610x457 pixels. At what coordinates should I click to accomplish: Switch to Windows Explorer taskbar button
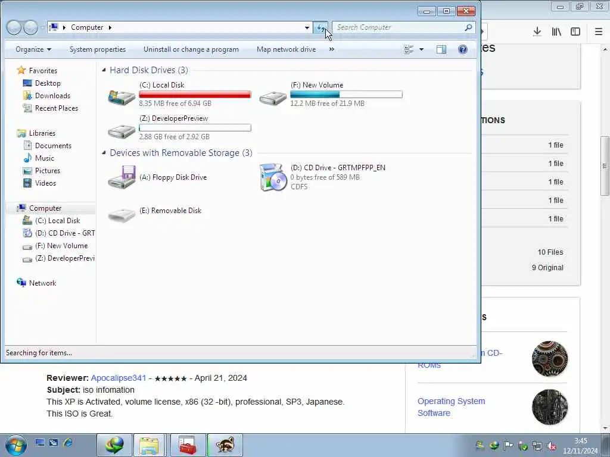tap(150, 445)
